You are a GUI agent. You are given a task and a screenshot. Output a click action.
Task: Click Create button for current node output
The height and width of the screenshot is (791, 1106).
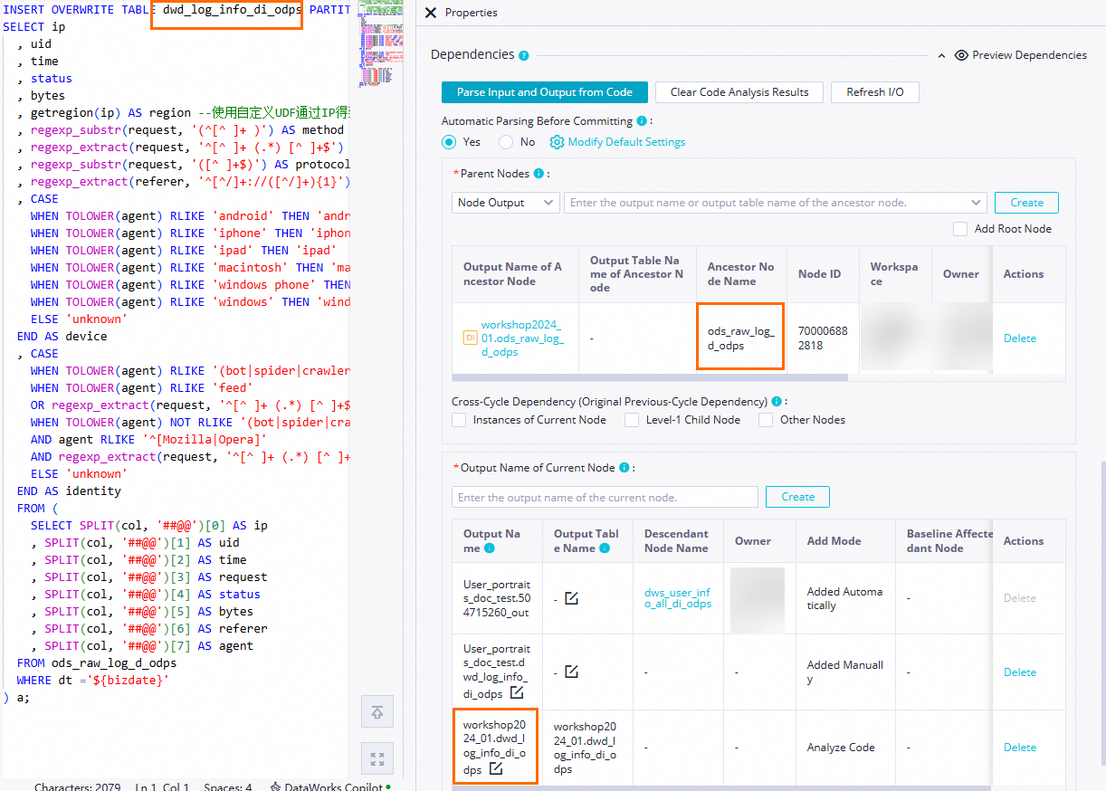pos(797,497)
